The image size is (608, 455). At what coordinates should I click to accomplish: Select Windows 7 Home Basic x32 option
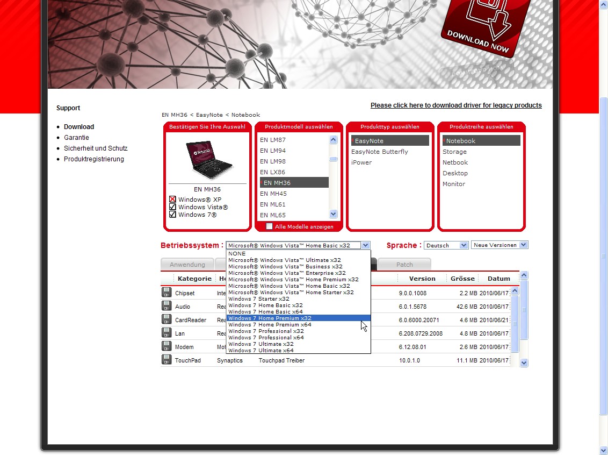click(298, 305)
